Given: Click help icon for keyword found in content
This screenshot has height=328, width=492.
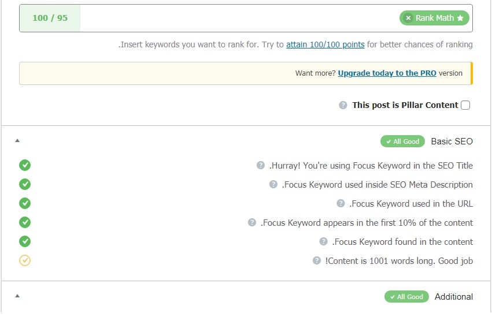Looking at the screenshot, I should tap(324, 242).
